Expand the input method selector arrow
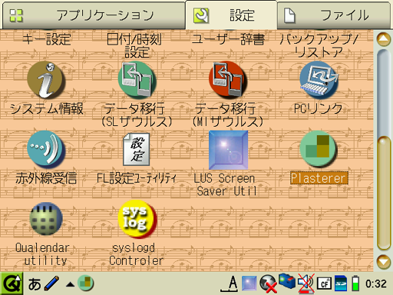 click(x=70, y=284)
